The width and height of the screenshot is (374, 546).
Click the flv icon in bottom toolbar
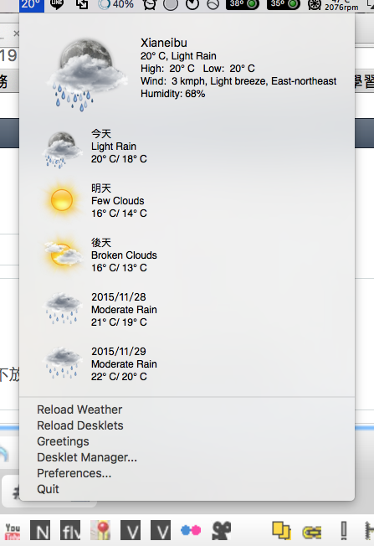[70, 530]
